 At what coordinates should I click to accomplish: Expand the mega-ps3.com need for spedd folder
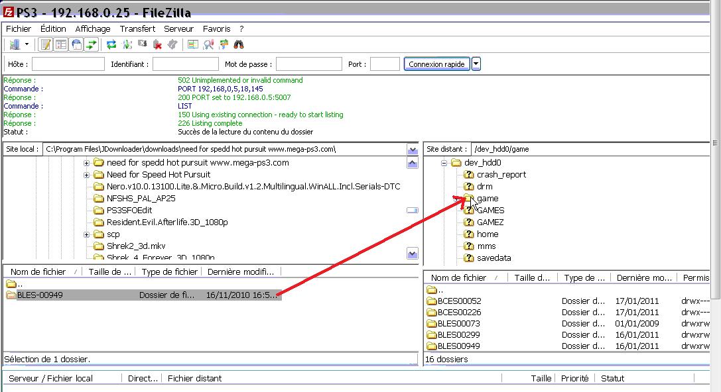(86, 162)
